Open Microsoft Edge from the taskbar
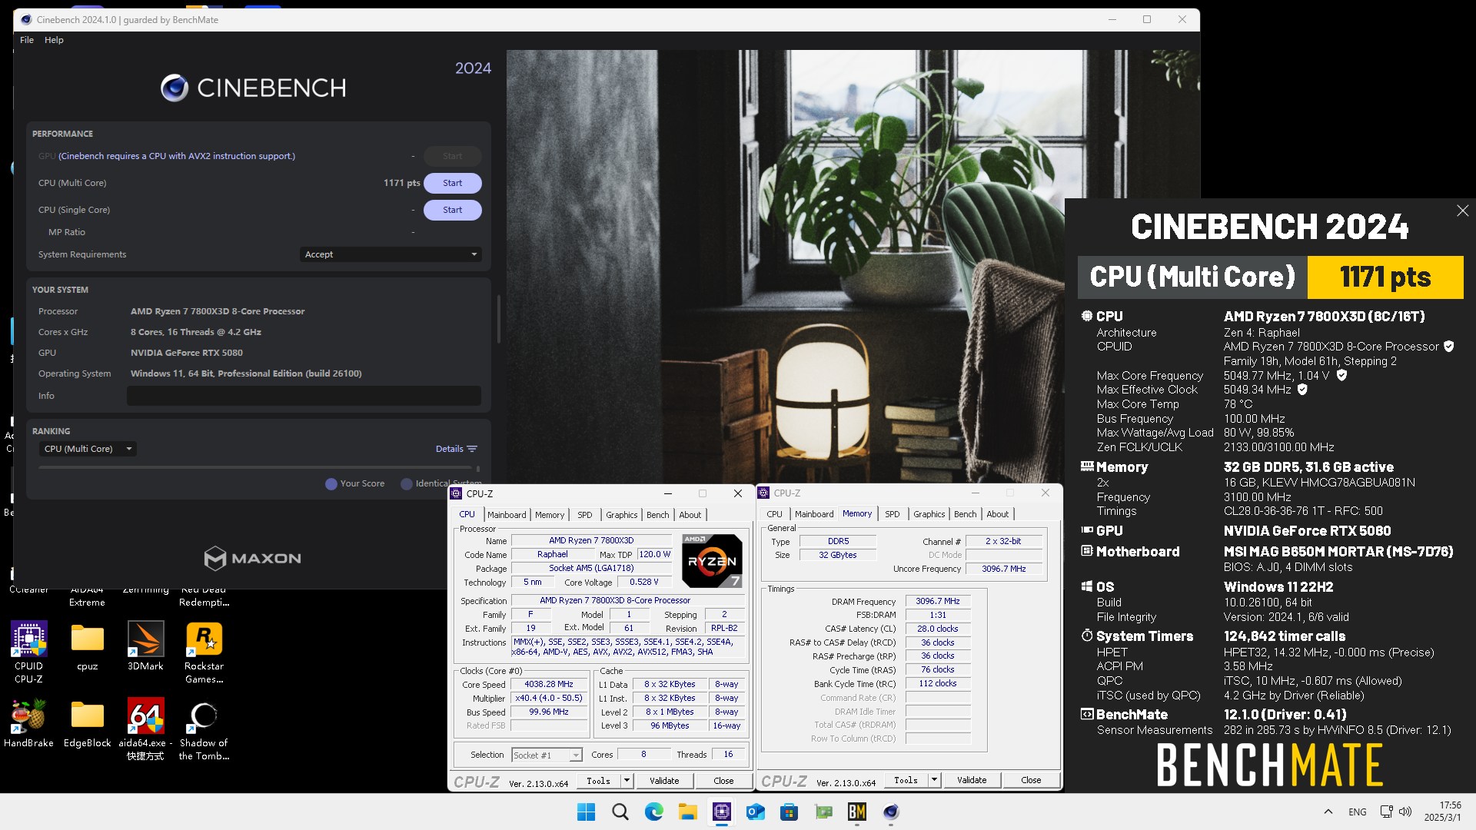 pyautogui.click(x=653, y=812)
